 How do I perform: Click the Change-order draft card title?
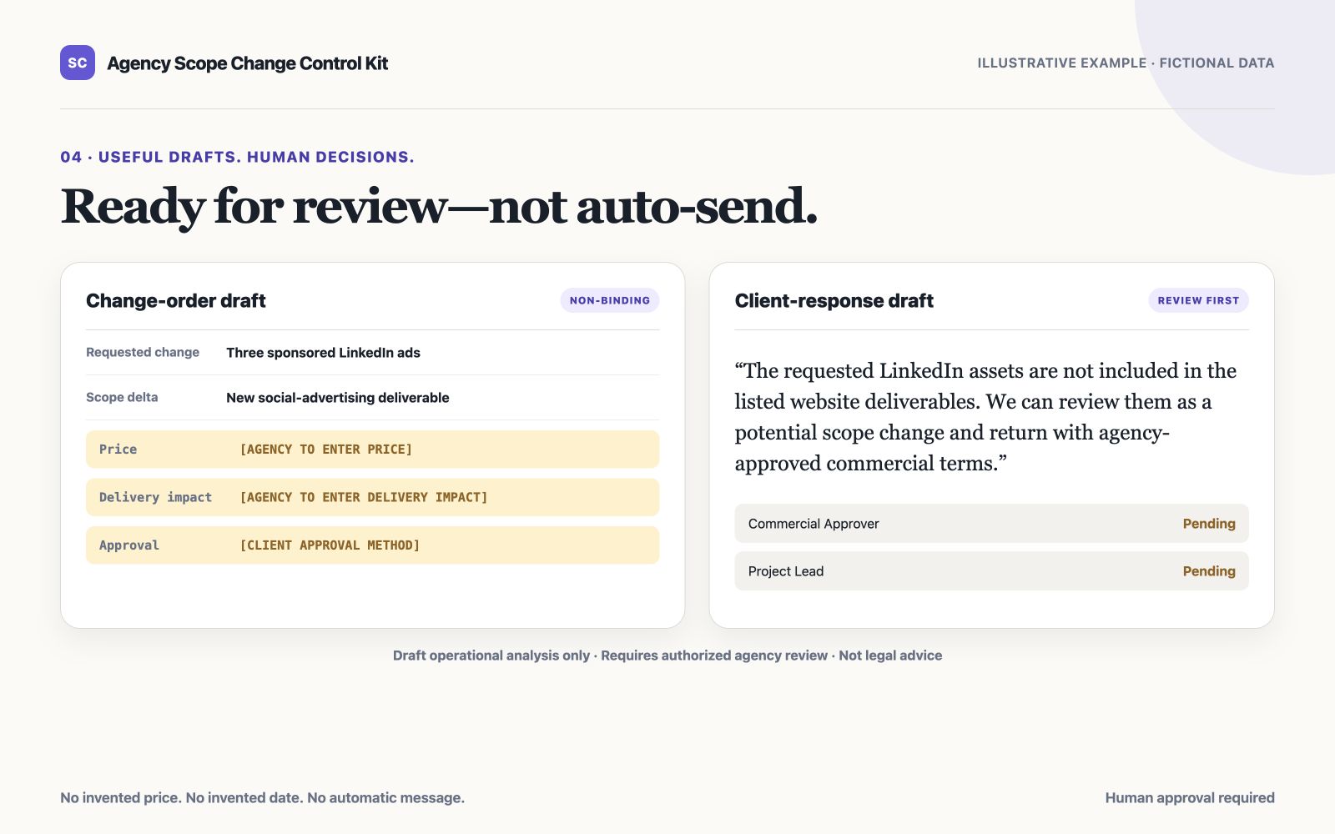176,300
